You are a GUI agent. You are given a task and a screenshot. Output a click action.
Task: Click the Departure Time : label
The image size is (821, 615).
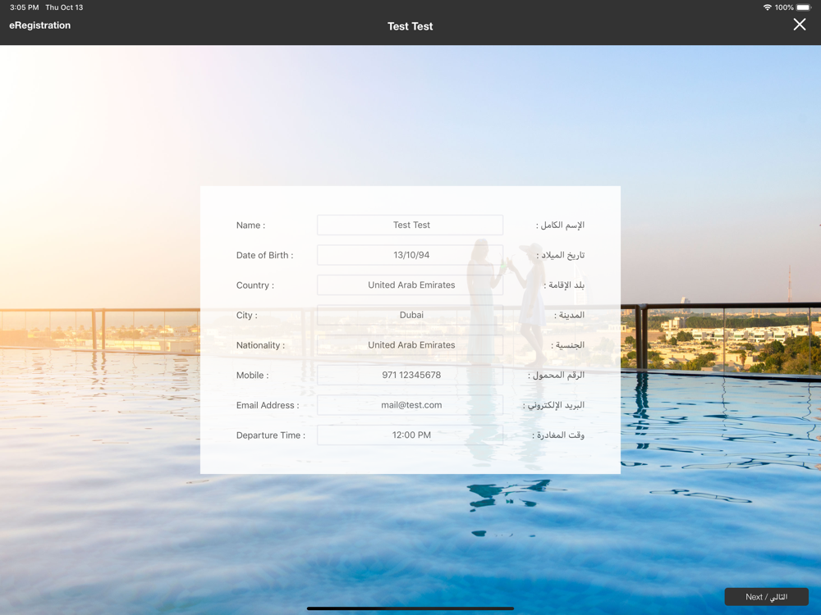tap(271, 435)
